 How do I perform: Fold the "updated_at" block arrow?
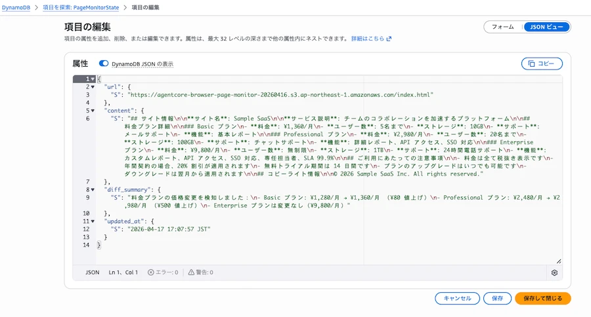(x=93, y=221)
